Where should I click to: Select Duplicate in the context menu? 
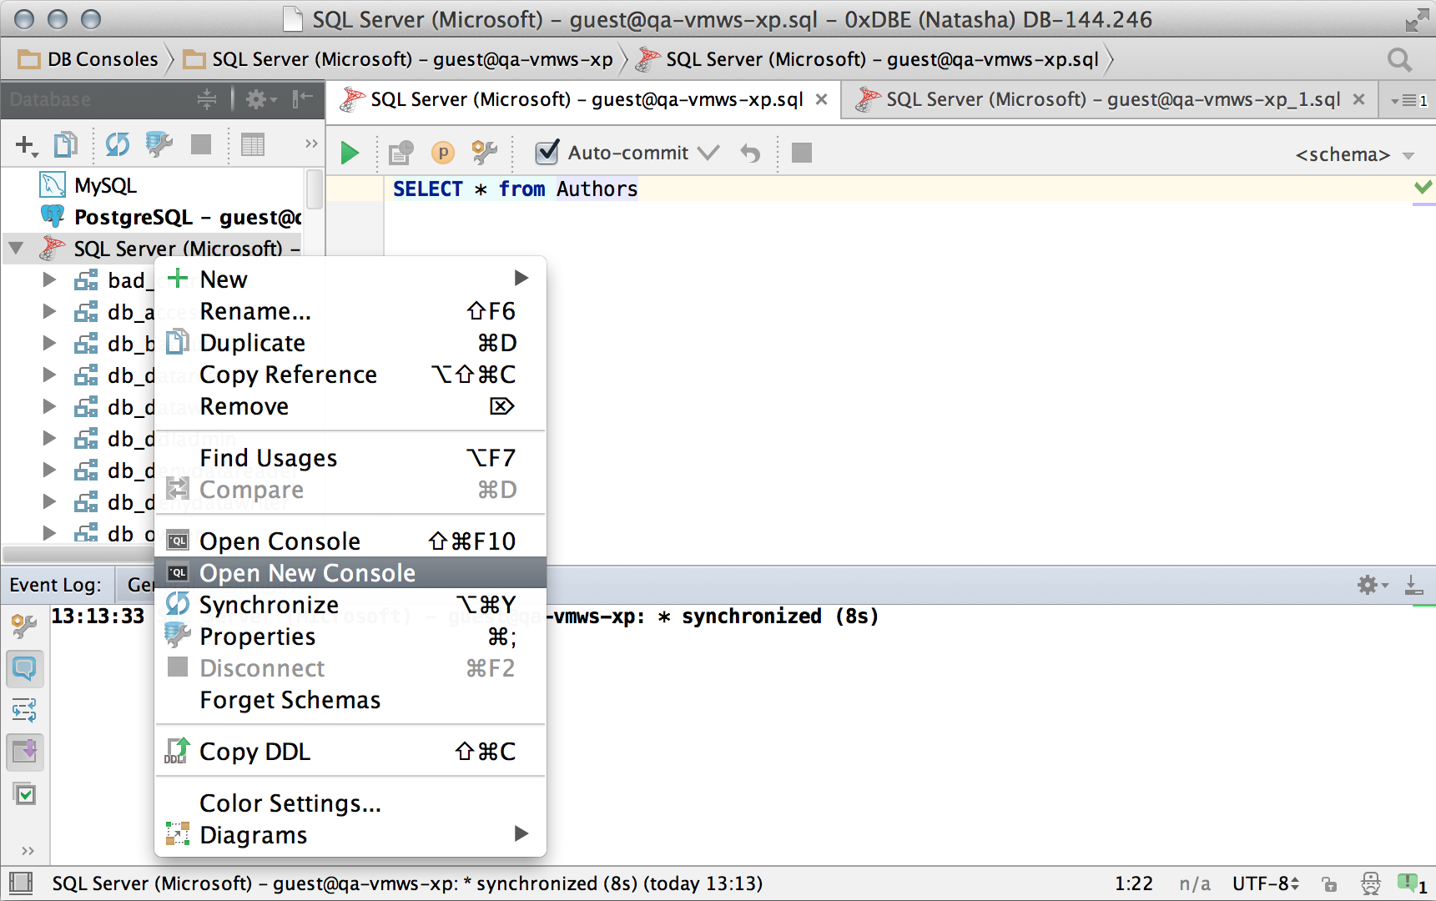pyautogui.click(x=350, y=343)
